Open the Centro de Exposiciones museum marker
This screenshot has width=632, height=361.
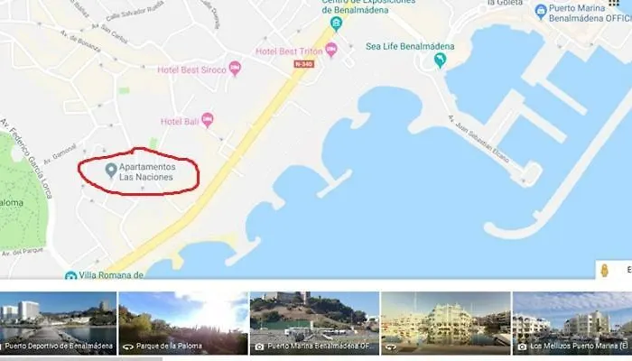pos(336,23)
